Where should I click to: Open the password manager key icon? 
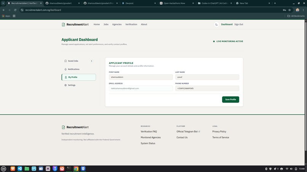pyautogui.click(x=284, y=10)
